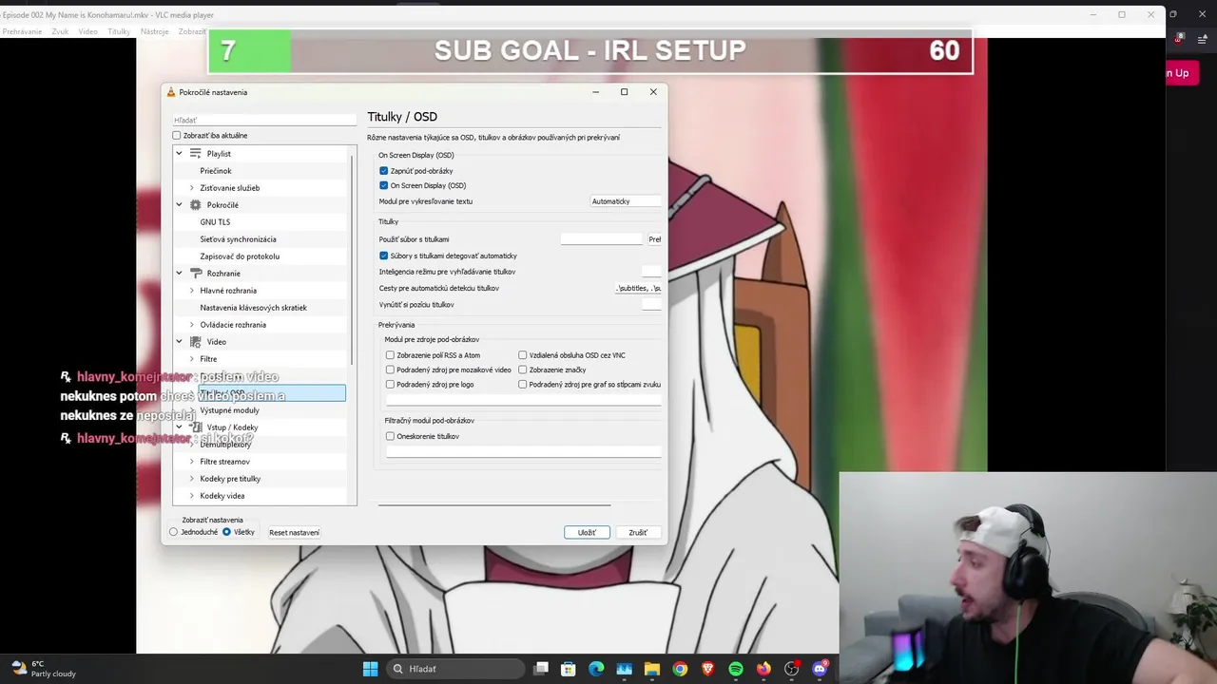The image size is (1217, 684).
Task: Click the Rozhranie paint roller icon
Action: pyautogui.click(x=196, y=274)
